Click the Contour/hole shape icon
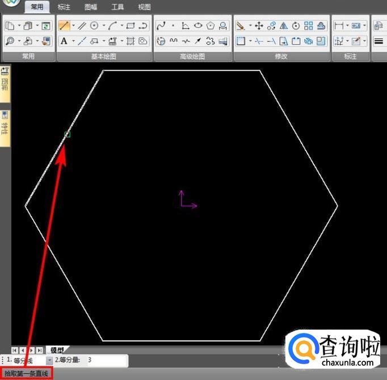 pos(143,41)
